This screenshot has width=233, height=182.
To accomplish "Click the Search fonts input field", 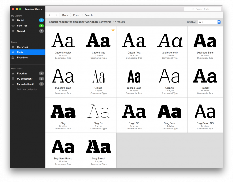I will tap(203, 9).
